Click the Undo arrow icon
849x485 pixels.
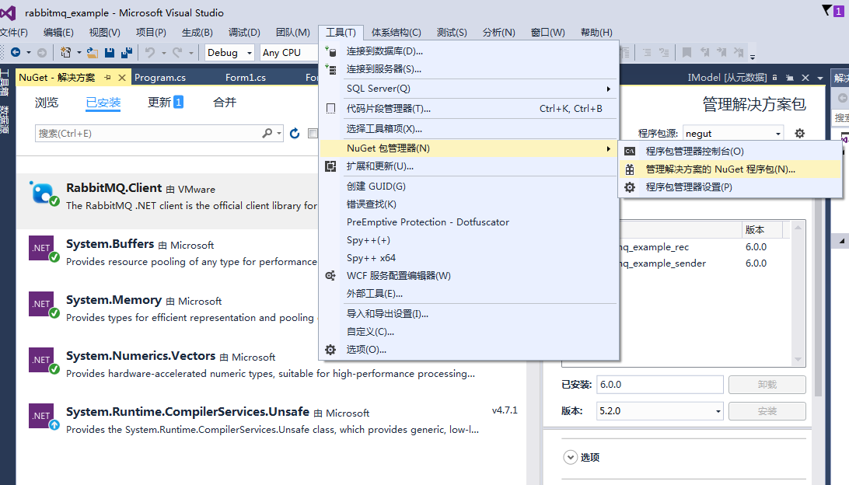point(150,53)
